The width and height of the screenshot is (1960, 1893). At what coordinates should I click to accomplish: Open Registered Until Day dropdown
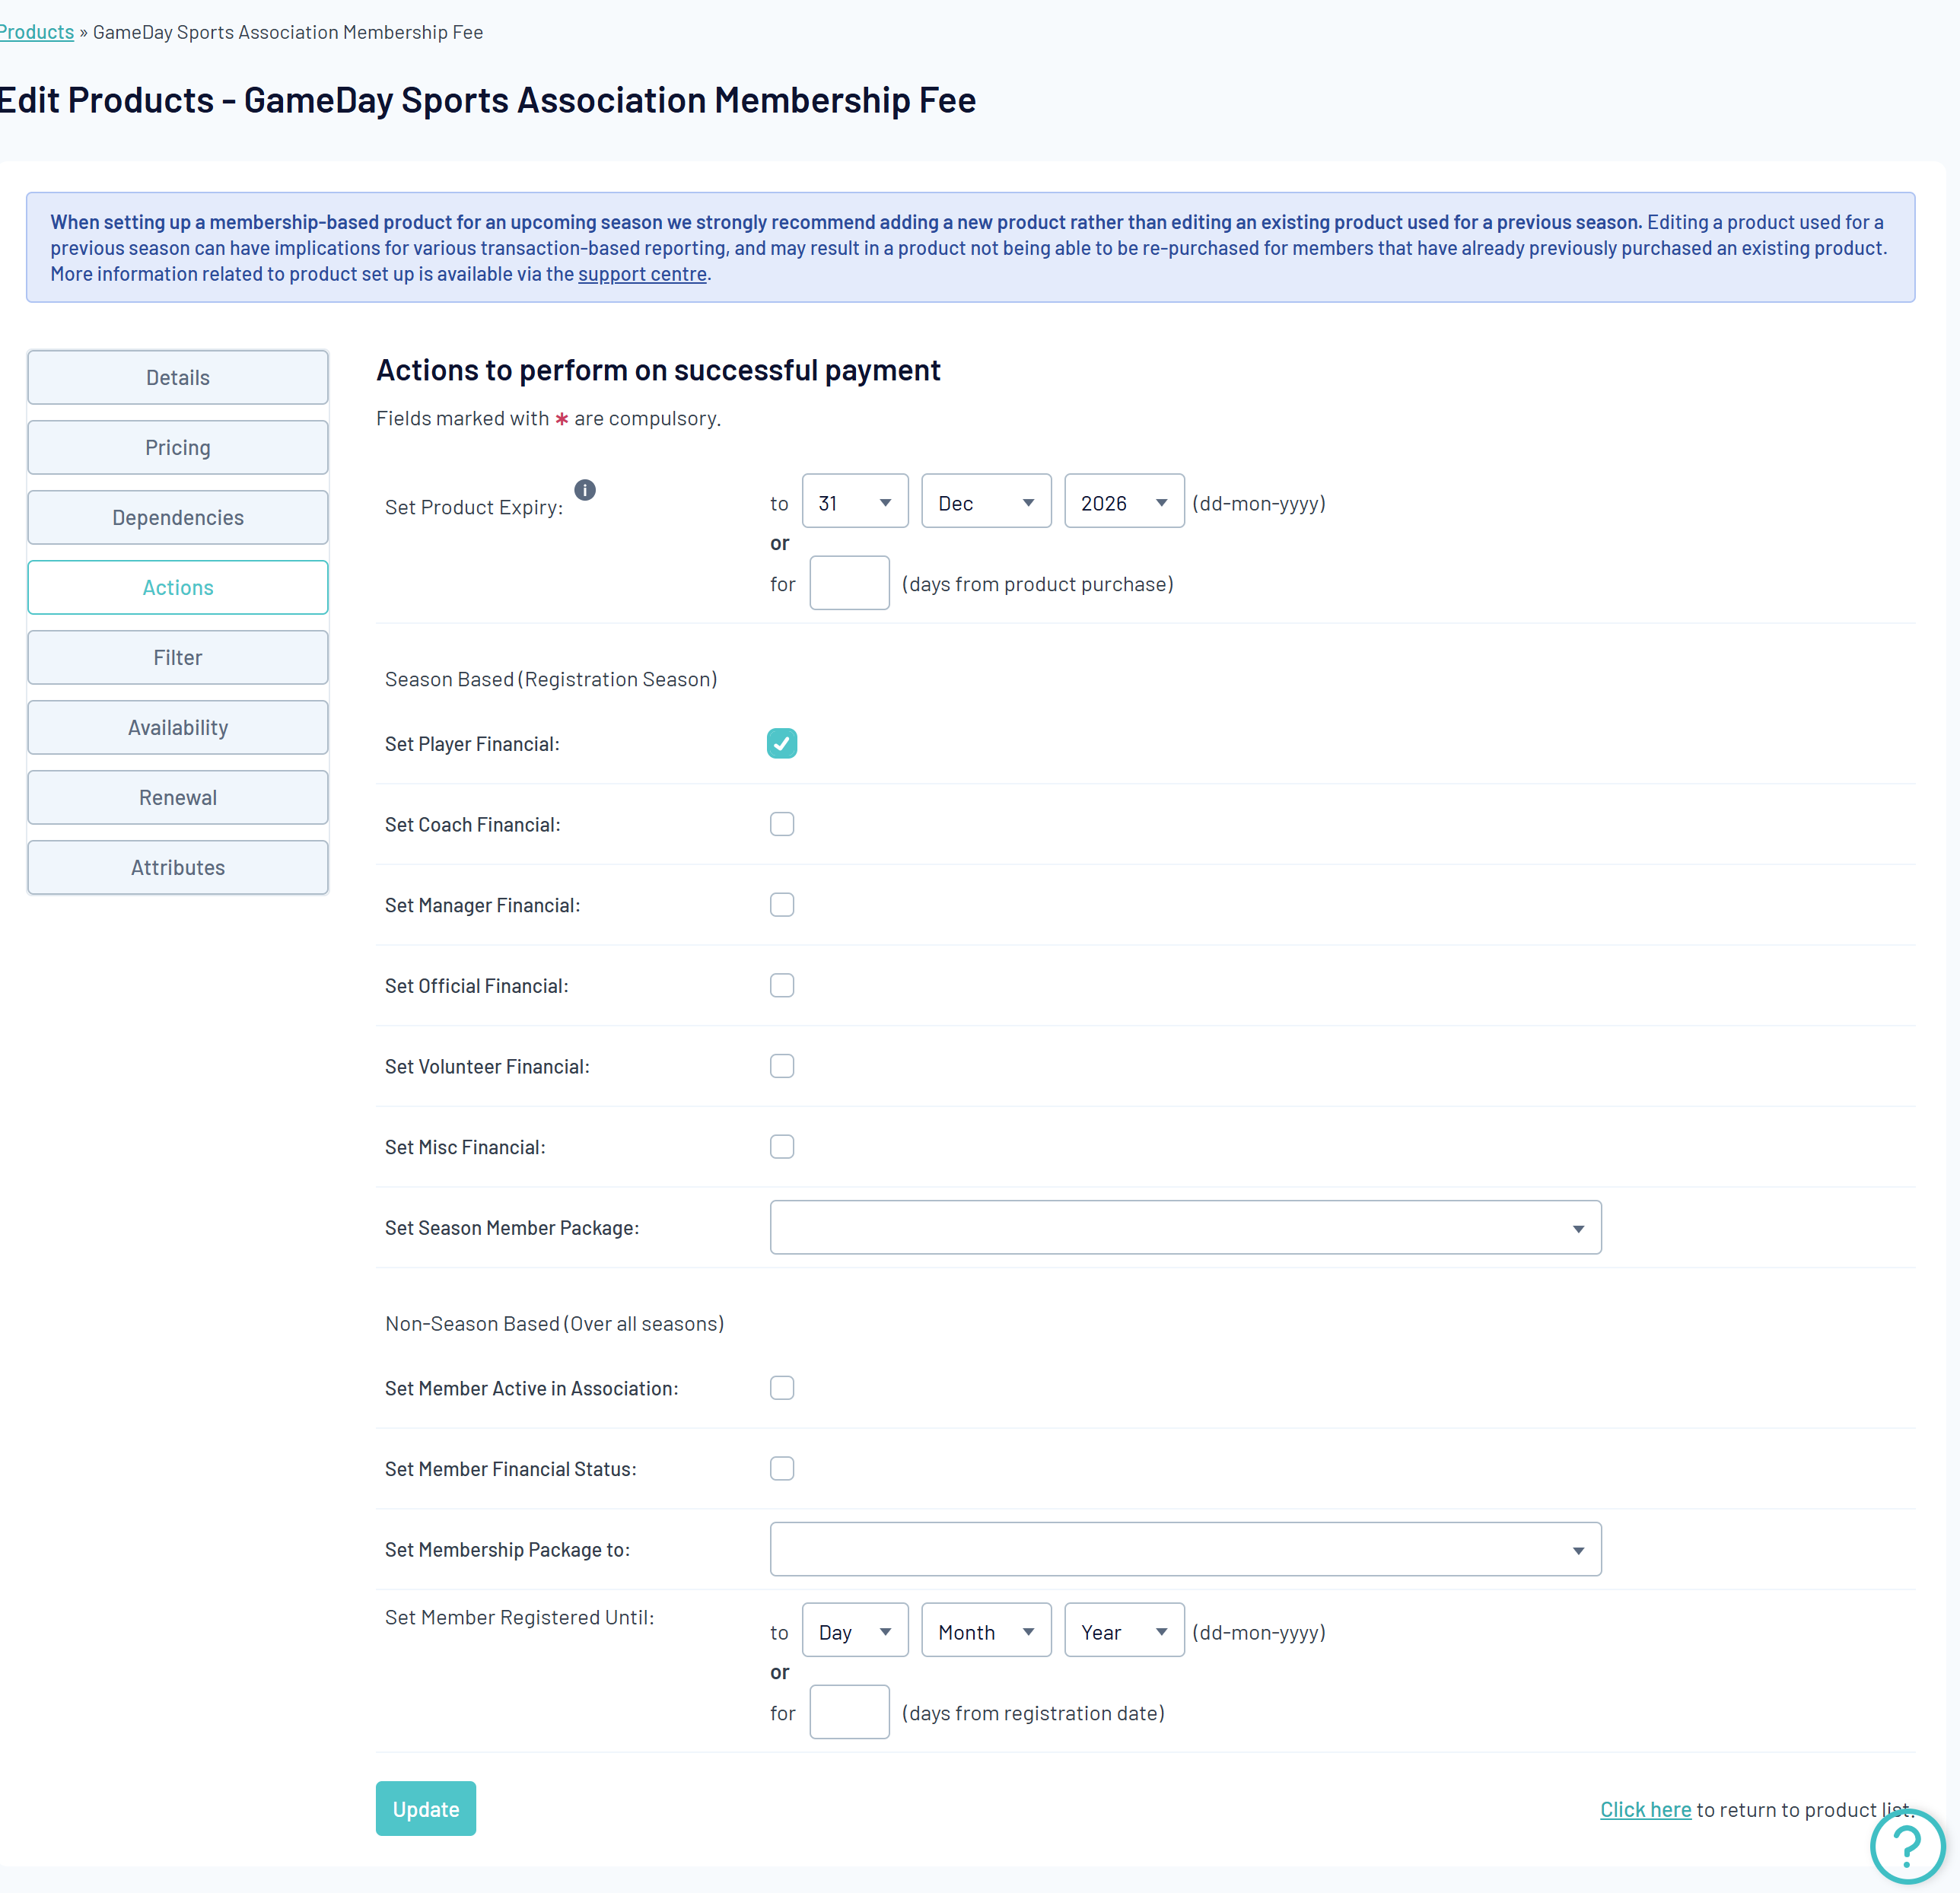855,1631
